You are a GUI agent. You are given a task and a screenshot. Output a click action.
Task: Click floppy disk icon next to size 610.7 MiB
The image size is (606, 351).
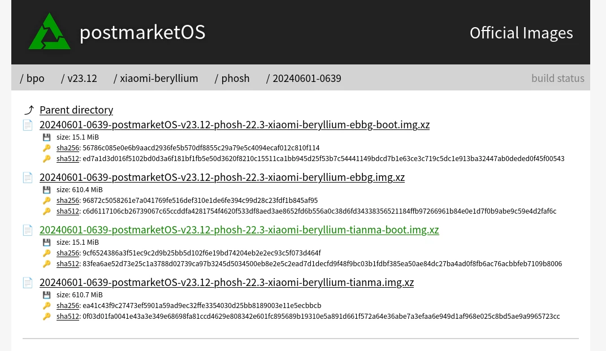click(47, 295)
